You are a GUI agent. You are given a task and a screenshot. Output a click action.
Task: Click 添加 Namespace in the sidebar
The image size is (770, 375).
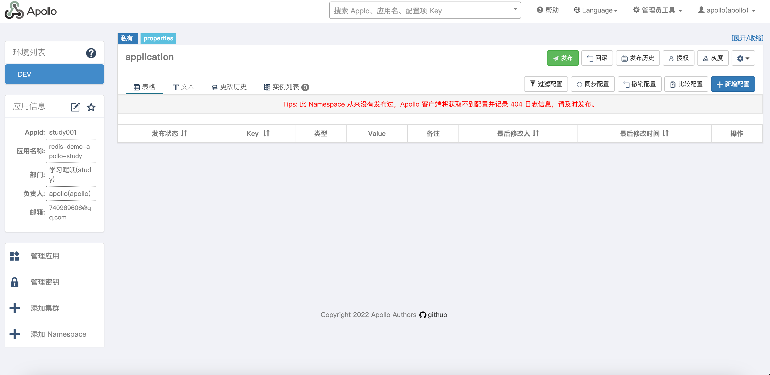[58, 334]
